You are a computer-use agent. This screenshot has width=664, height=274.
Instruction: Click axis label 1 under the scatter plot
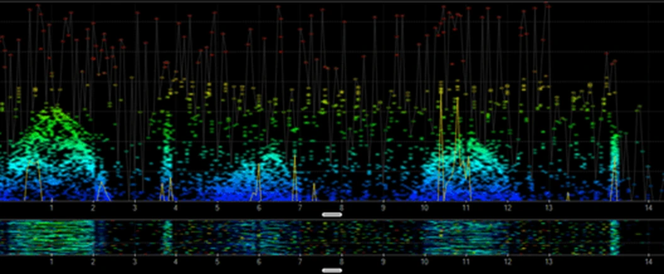[x=52, y=208]
